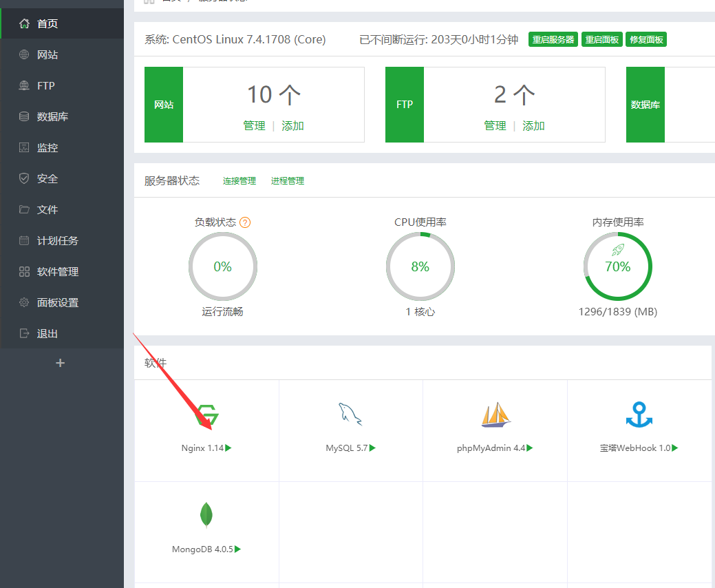Image resolution: width=715 pixels, height=588 pixels.
Task: Click the 宝塔WebHook 1.0 label
Action: [x=635, y=448]
